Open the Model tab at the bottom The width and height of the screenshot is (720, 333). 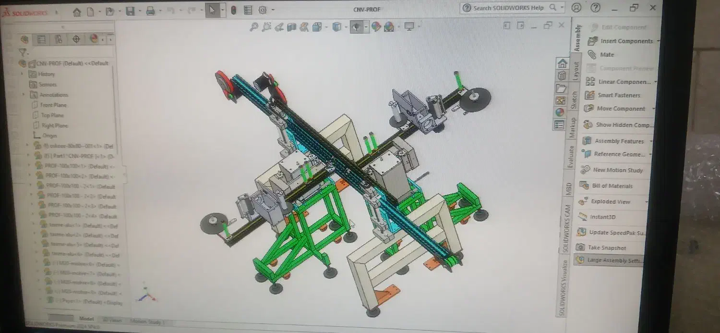click(x=86, y=319)
